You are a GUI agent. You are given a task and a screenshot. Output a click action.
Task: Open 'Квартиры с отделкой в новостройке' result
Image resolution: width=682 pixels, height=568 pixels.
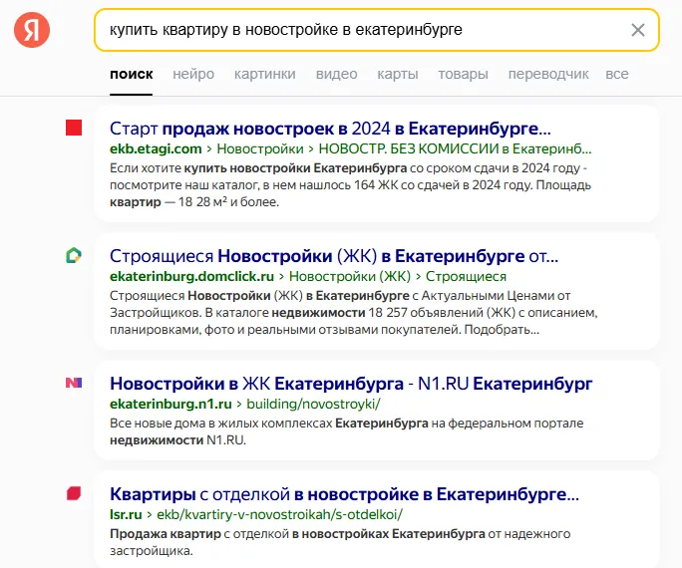point(344,494)
